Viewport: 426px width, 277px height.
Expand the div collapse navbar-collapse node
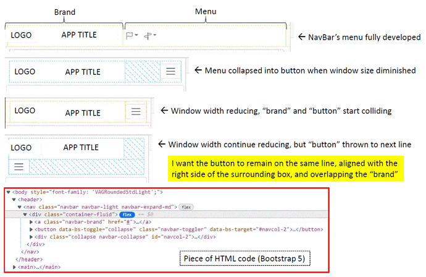[x=31, y=237]
